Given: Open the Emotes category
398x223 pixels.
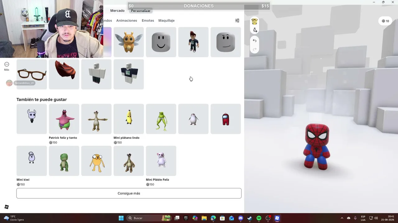Looking at the screenshot, I should (148, 20).
